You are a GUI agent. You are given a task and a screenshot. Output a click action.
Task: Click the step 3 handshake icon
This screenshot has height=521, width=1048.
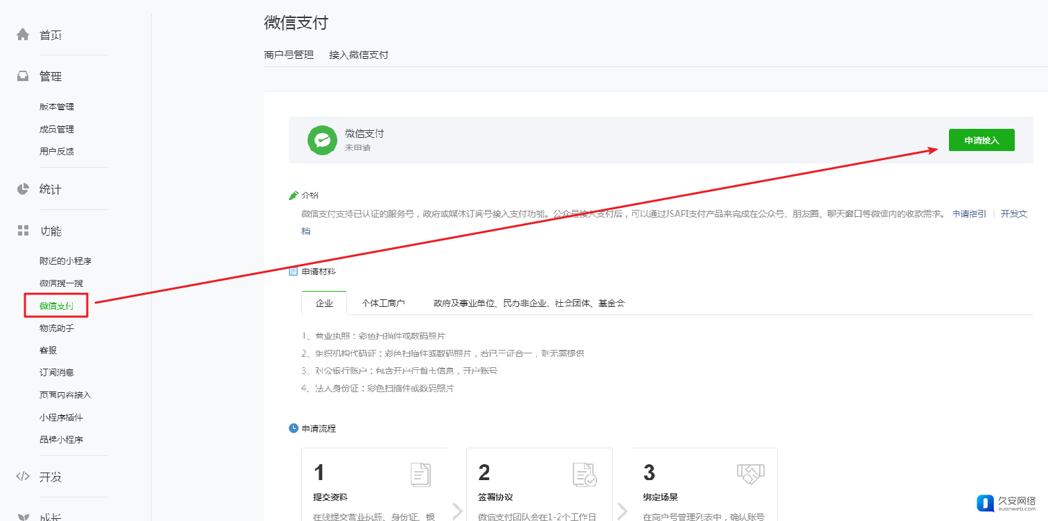pos(749,474)
